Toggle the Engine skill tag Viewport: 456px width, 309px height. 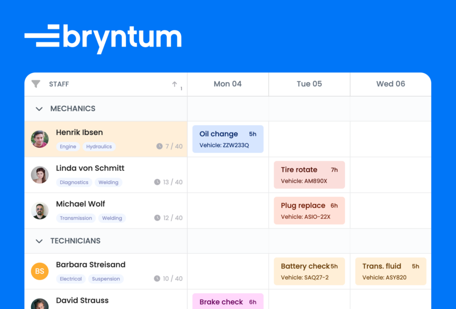[x=68, y=146]
